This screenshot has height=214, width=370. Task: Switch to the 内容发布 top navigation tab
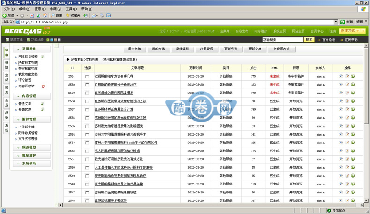(242, 31)
